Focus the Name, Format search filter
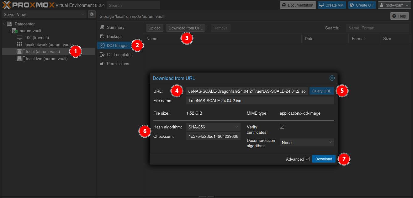Image resolution: width=413 pixels, height=198 pixels. tap(377, 28)
